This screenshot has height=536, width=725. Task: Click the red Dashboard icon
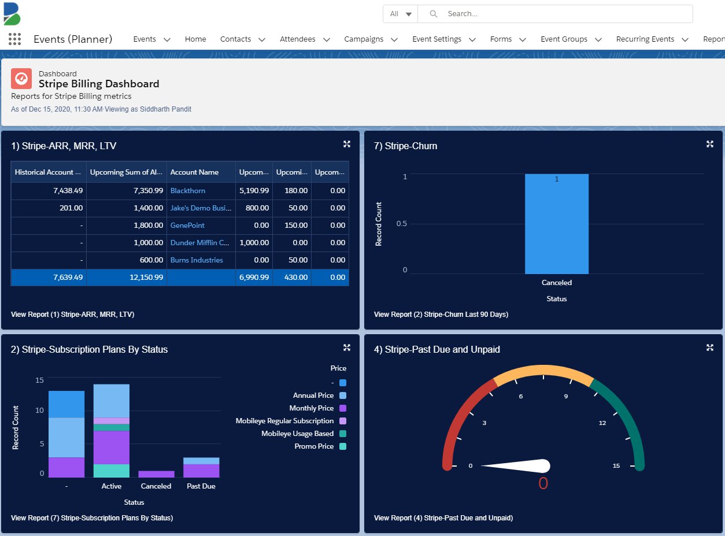[x=21, y=78]
